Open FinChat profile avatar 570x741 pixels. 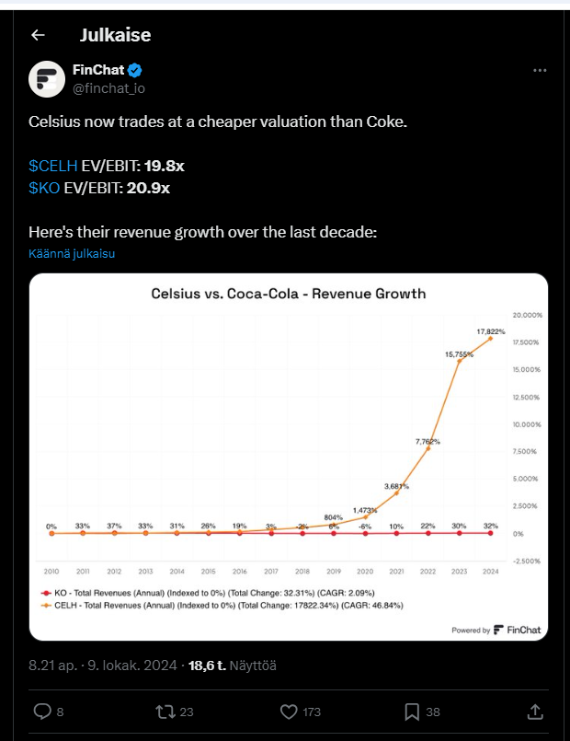[46, 80]
